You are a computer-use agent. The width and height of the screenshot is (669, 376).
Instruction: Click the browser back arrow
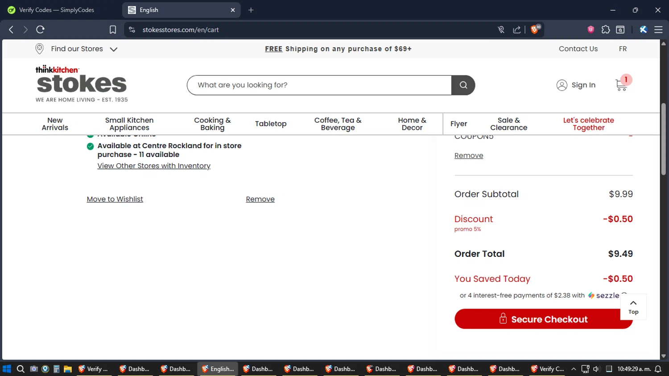[11, 29]
